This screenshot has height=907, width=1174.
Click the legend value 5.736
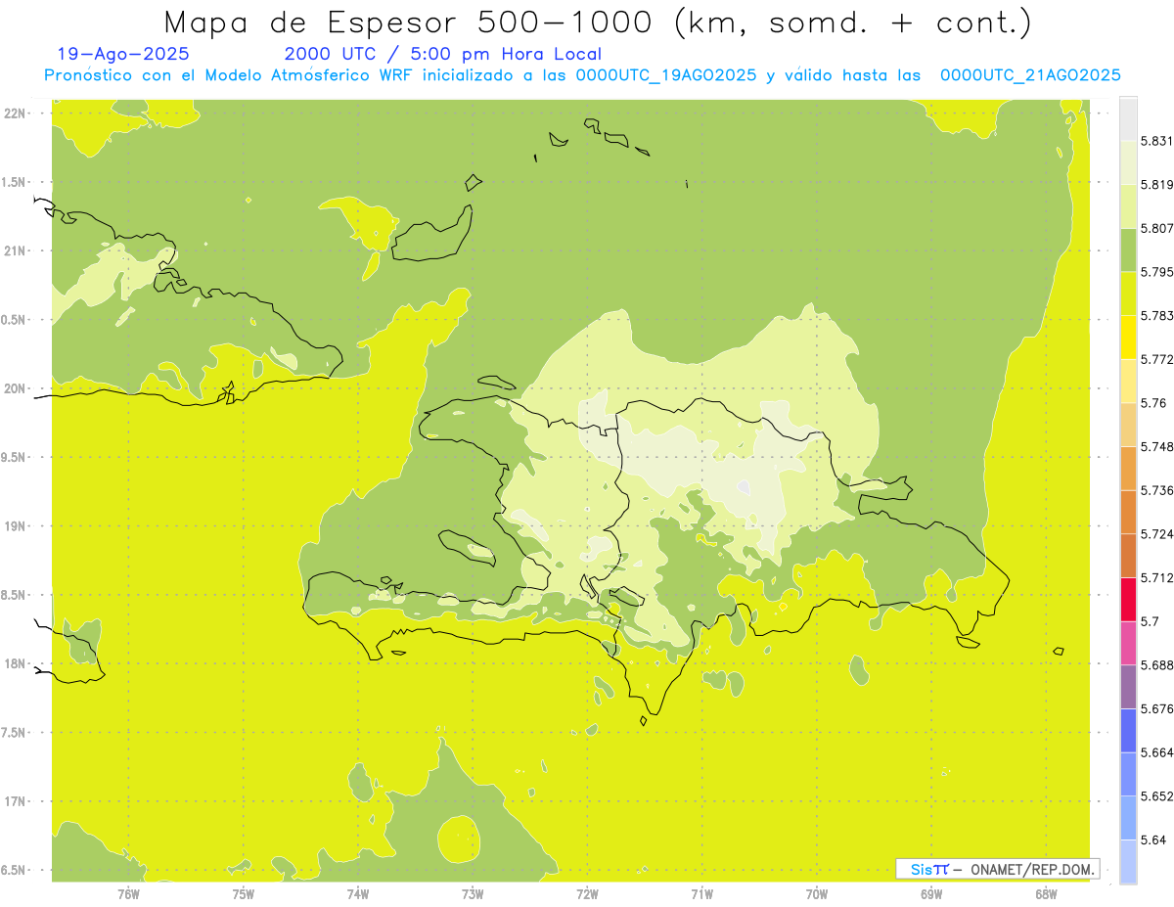[1157, 490]
